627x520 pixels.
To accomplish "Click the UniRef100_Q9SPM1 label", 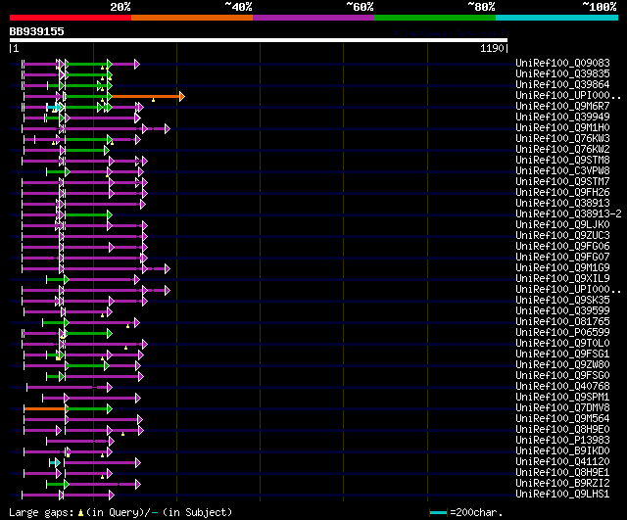I will pos(562,398).
